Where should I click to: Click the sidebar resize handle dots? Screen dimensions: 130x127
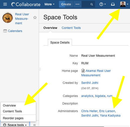click(40, 69)
